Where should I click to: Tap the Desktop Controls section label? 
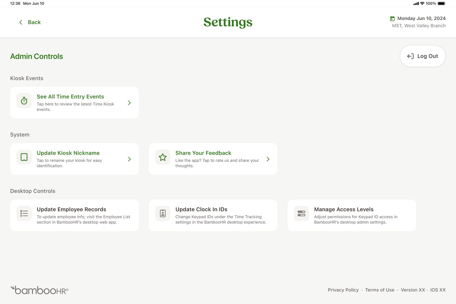(x=33, y=191)
